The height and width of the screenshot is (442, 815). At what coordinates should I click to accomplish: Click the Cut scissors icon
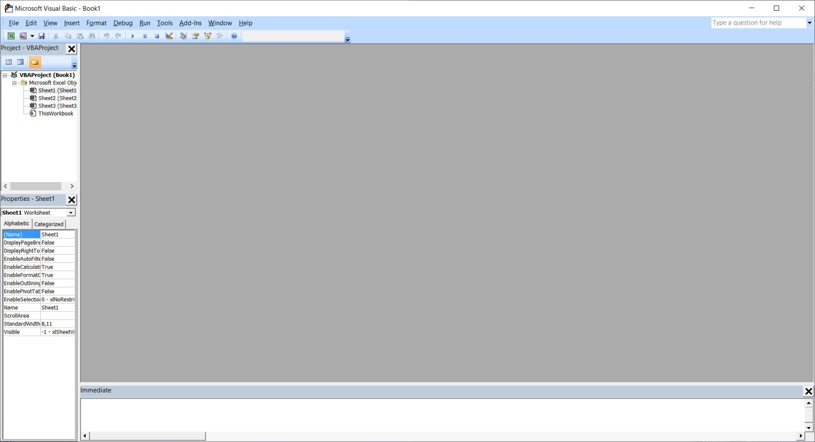click(56, 36)
